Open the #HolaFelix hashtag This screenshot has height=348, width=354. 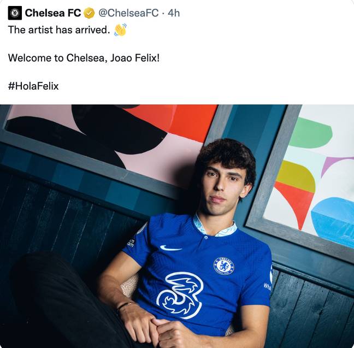33,86
